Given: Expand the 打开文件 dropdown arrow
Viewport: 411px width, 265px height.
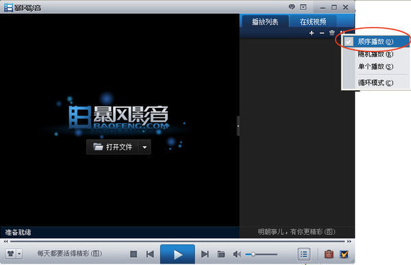Looking at the screenshot, I should pyautogui.click(x=145, y=147).
